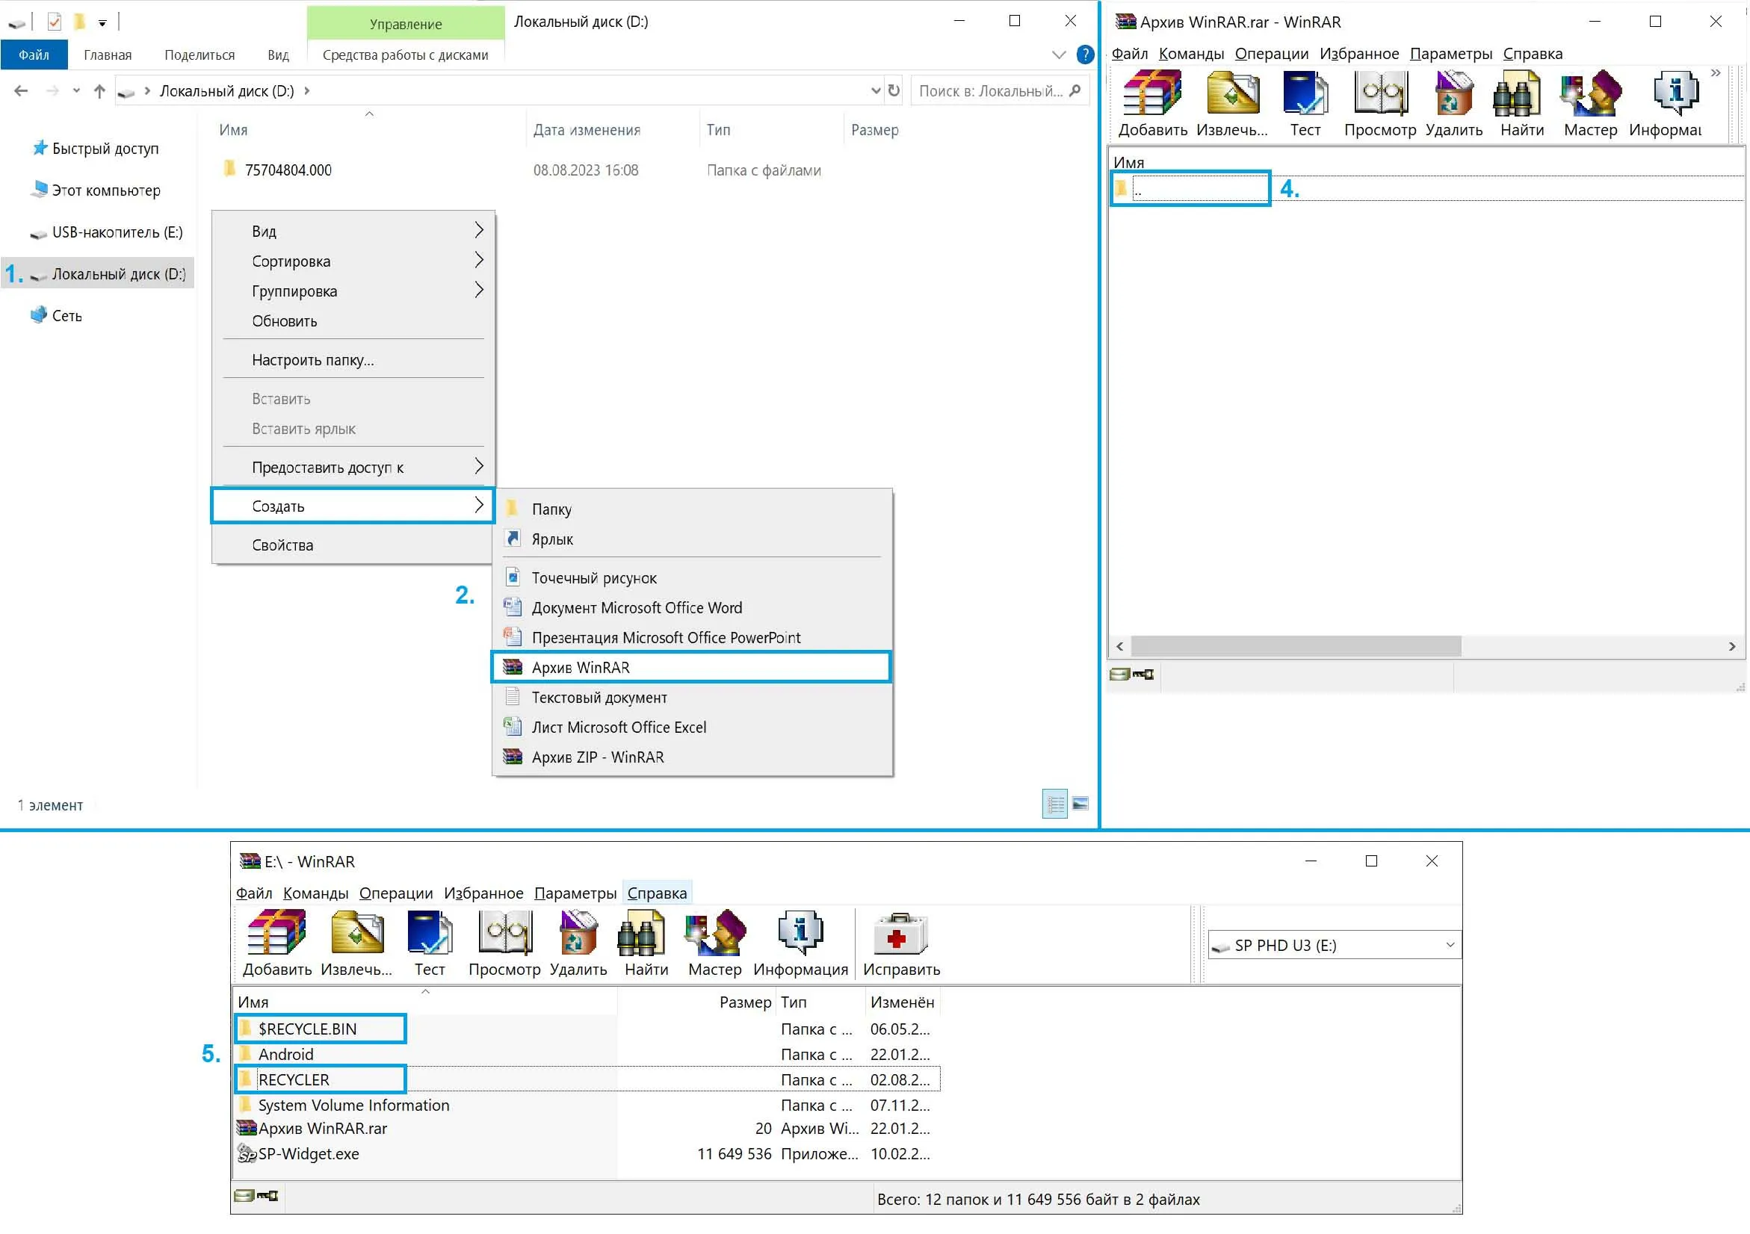The image size is (1750, 1234).
Task: Select Настроить папку... in the context menu
Action: point(353,359)
